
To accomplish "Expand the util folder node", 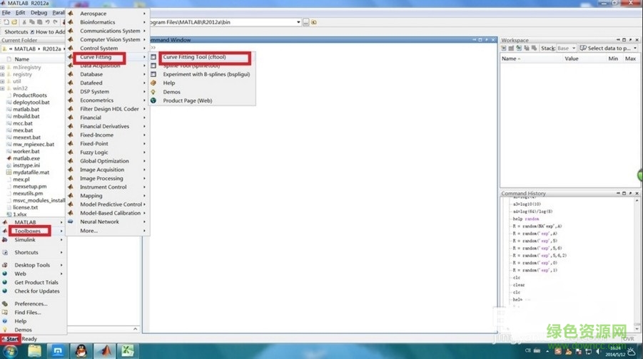I will tap(2, 81).
